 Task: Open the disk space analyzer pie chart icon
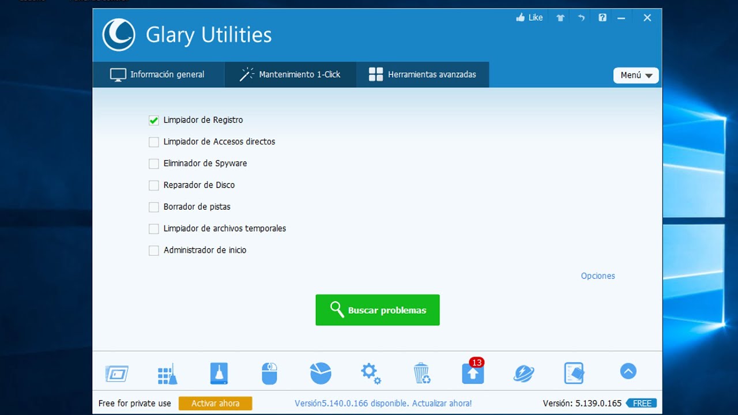(x=321, y=373)
